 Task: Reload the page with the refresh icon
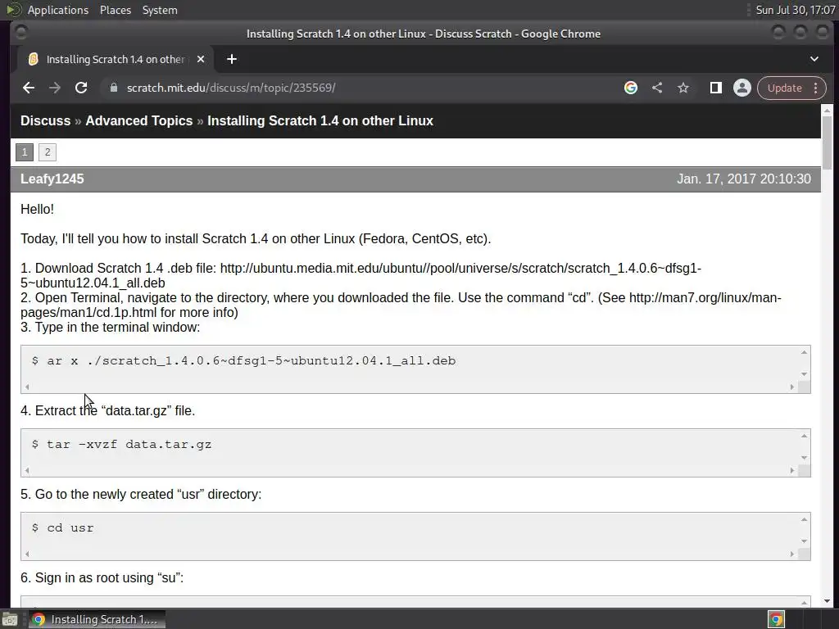point(81,88)
